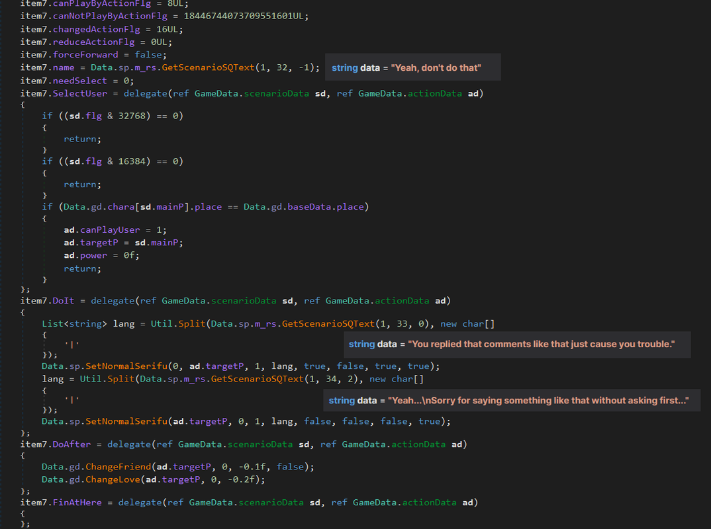This screenshot has width=711, height=529.
Task: Click the -0.1f value in ChangeFriend
Action: pos(252,466)
